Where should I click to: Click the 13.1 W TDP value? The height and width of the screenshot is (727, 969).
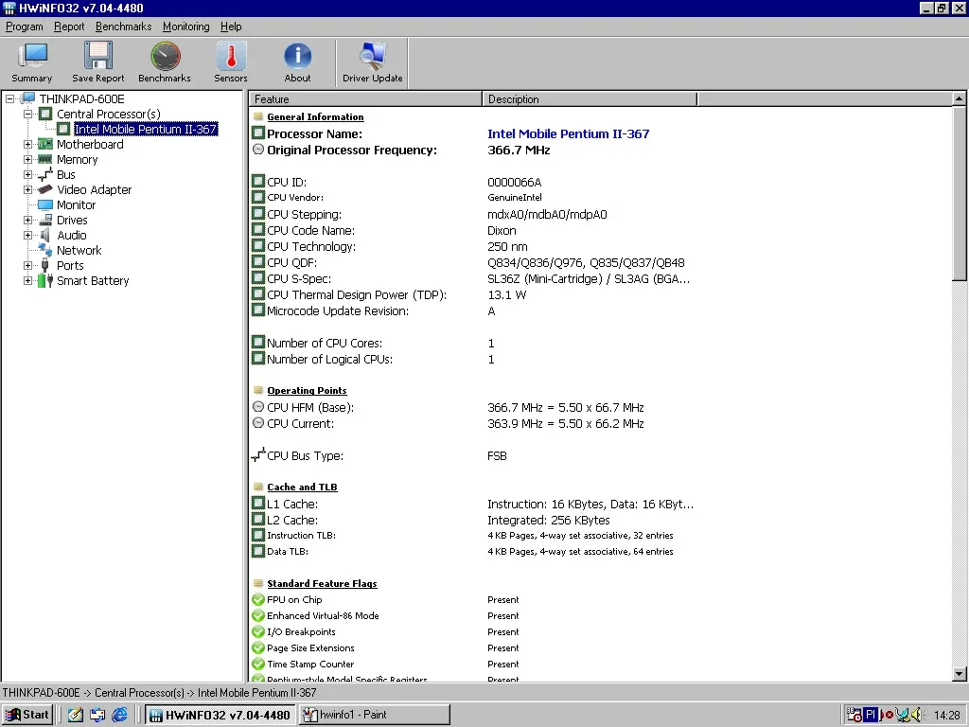click(x=507, y=295)
